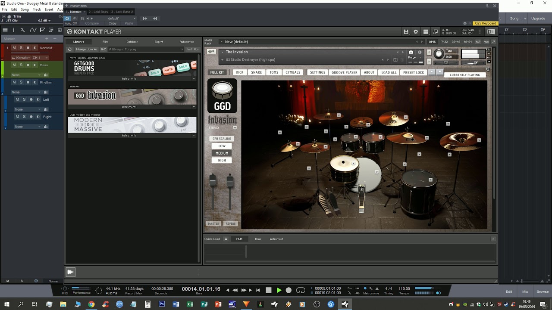The width and height of the screenshot is (552, 310).
Task: Toggle the instrument Solo S button
Action: click(429, 52)
